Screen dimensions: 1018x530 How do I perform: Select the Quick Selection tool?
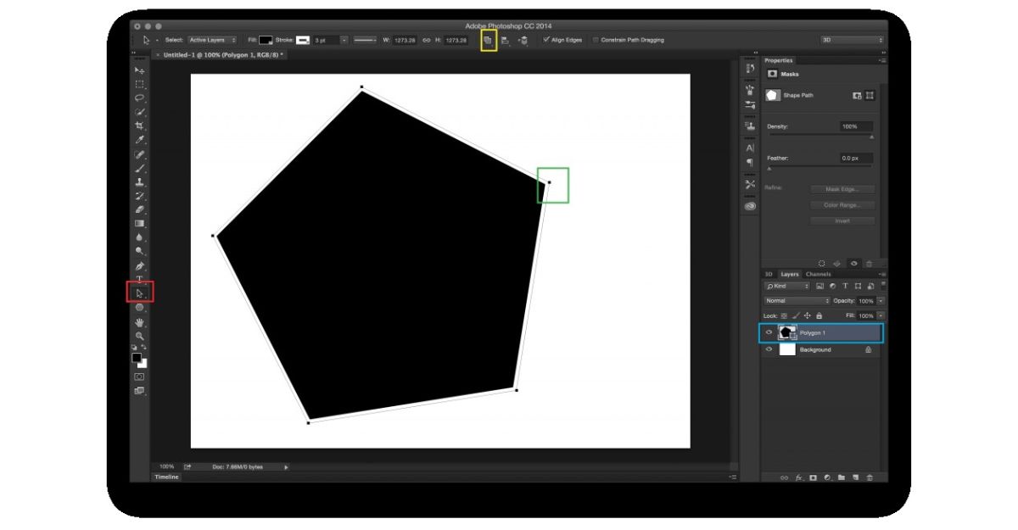tap(139, 112)
